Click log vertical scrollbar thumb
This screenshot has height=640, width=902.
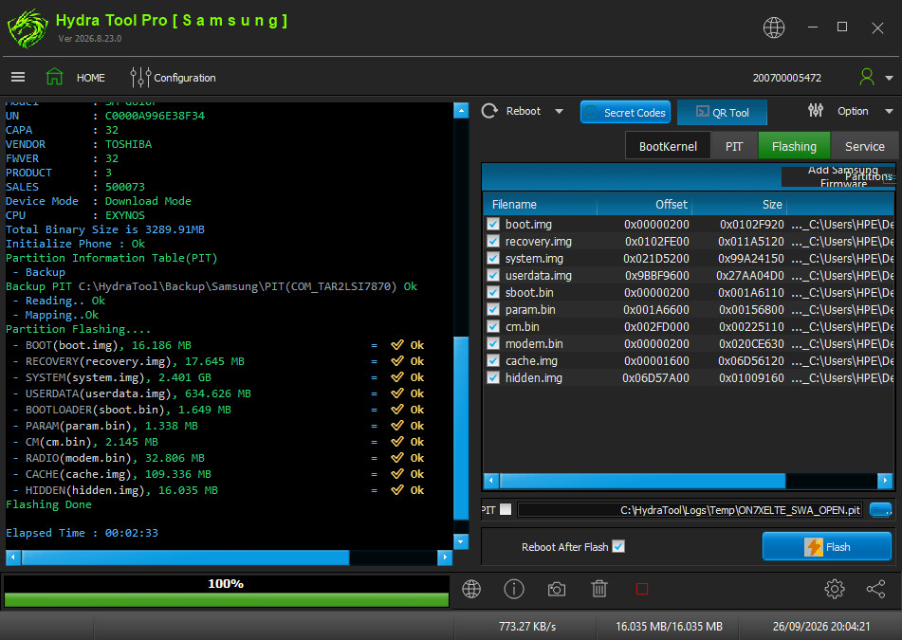[461, 429]
